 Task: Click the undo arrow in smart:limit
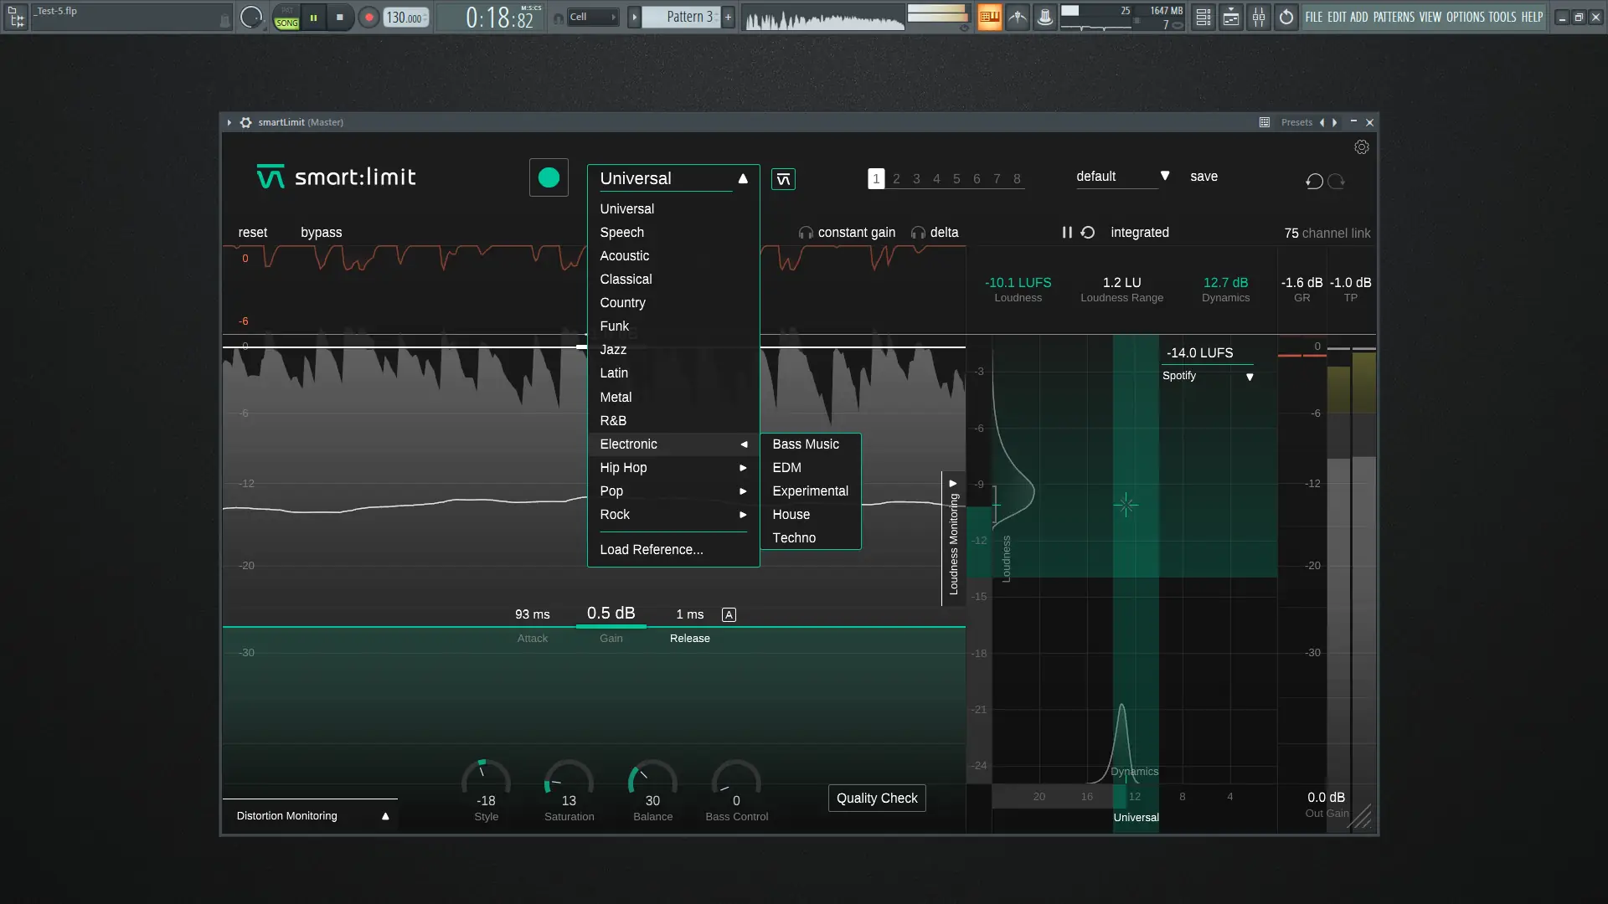1314,181
